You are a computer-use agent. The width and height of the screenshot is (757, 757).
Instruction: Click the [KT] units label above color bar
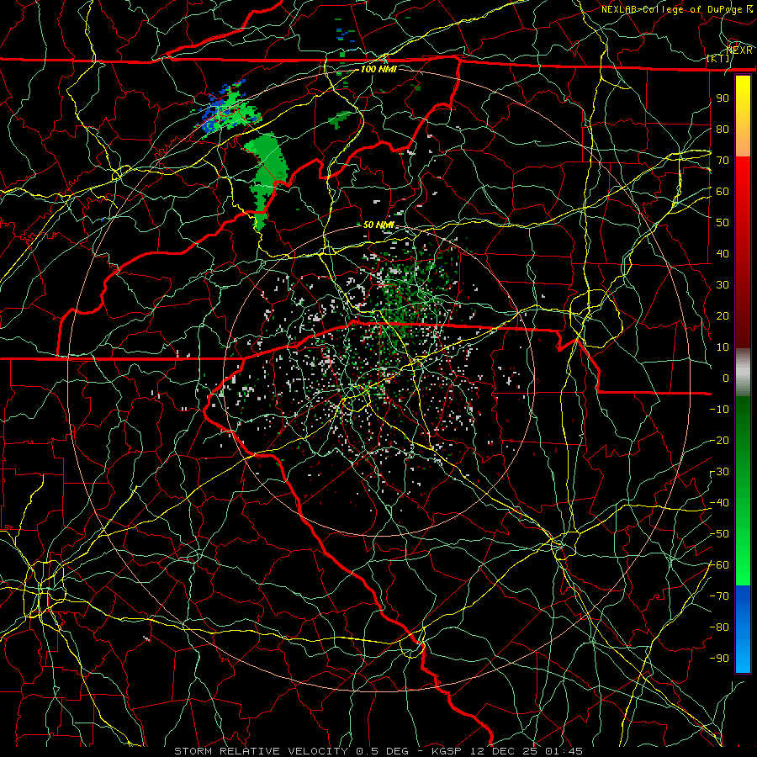[x=718, y=58]
